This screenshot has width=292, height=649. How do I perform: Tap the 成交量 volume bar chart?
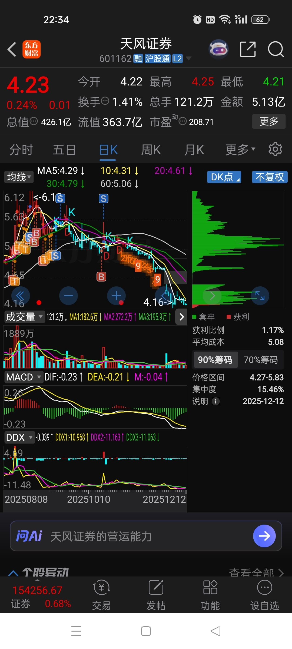[x=95, y=347]
